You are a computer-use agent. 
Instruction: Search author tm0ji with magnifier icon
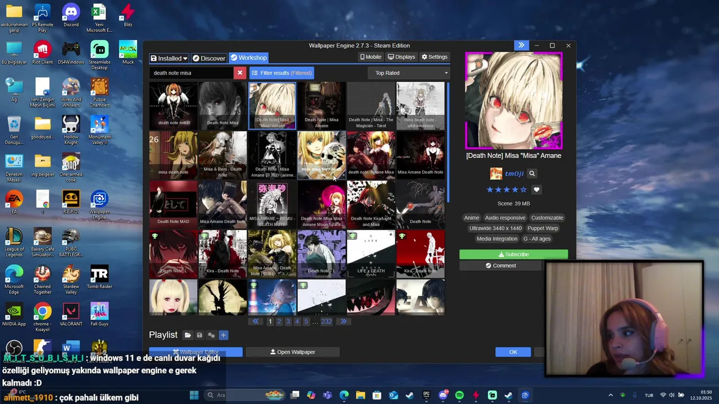532,173
